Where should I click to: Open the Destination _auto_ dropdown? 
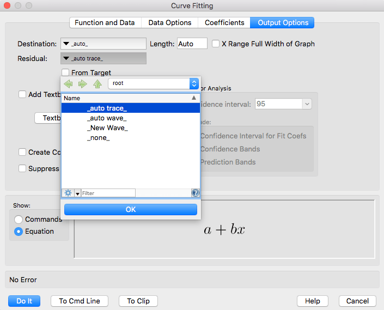point(103,44)
